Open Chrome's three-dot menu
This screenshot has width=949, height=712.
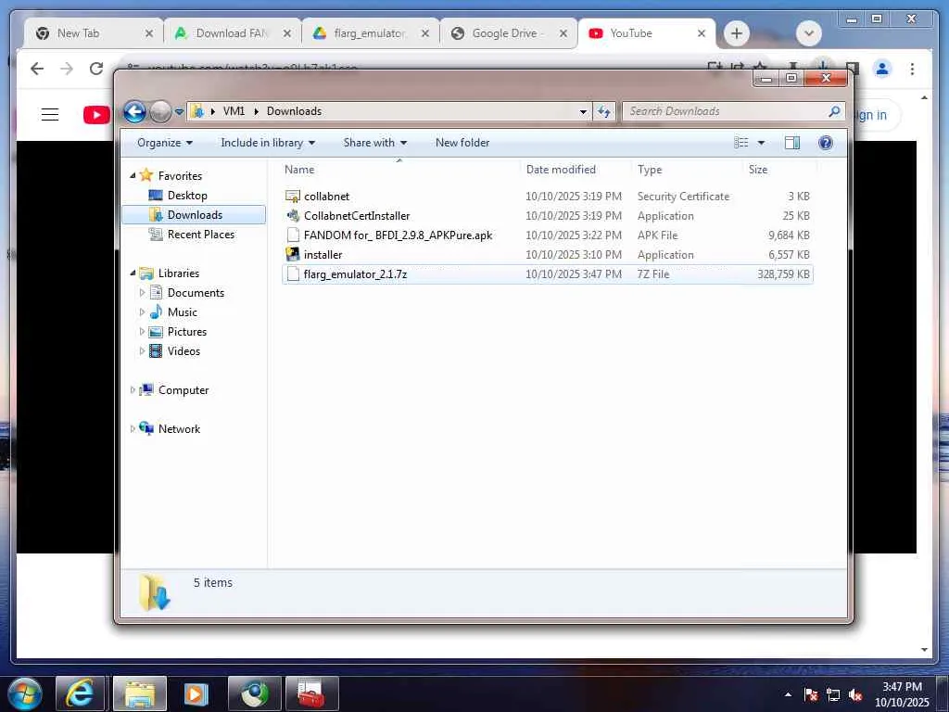click(912, 69)
